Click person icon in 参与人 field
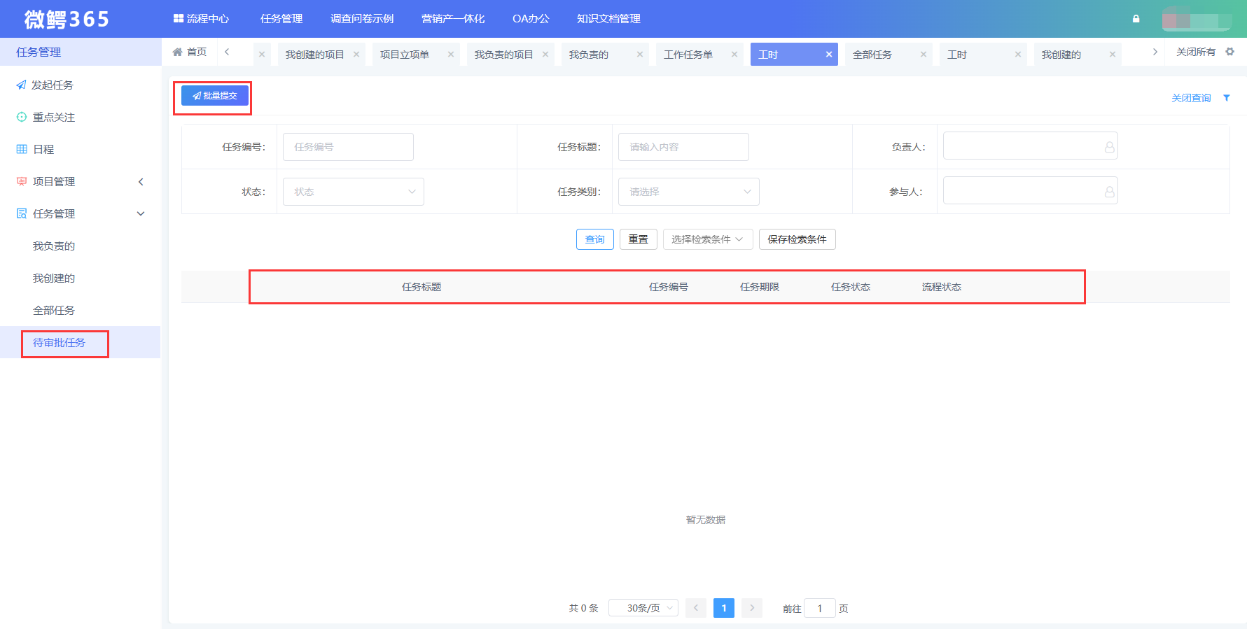This screenshot has width=1247, height=629. tap(1109, 192)
